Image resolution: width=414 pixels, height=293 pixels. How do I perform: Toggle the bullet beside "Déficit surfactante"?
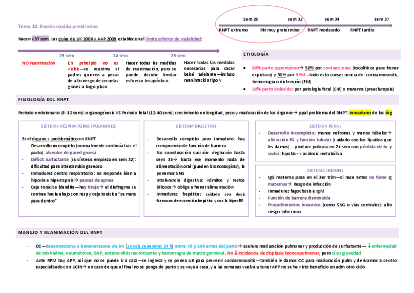22,160
